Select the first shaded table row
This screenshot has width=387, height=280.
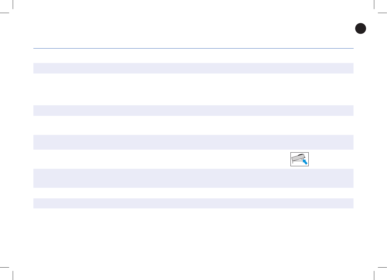193,68
